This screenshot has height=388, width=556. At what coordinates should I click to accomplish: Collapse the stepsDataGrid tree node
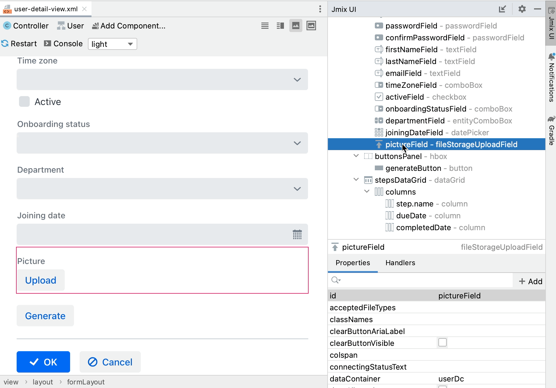coord(356,180)
